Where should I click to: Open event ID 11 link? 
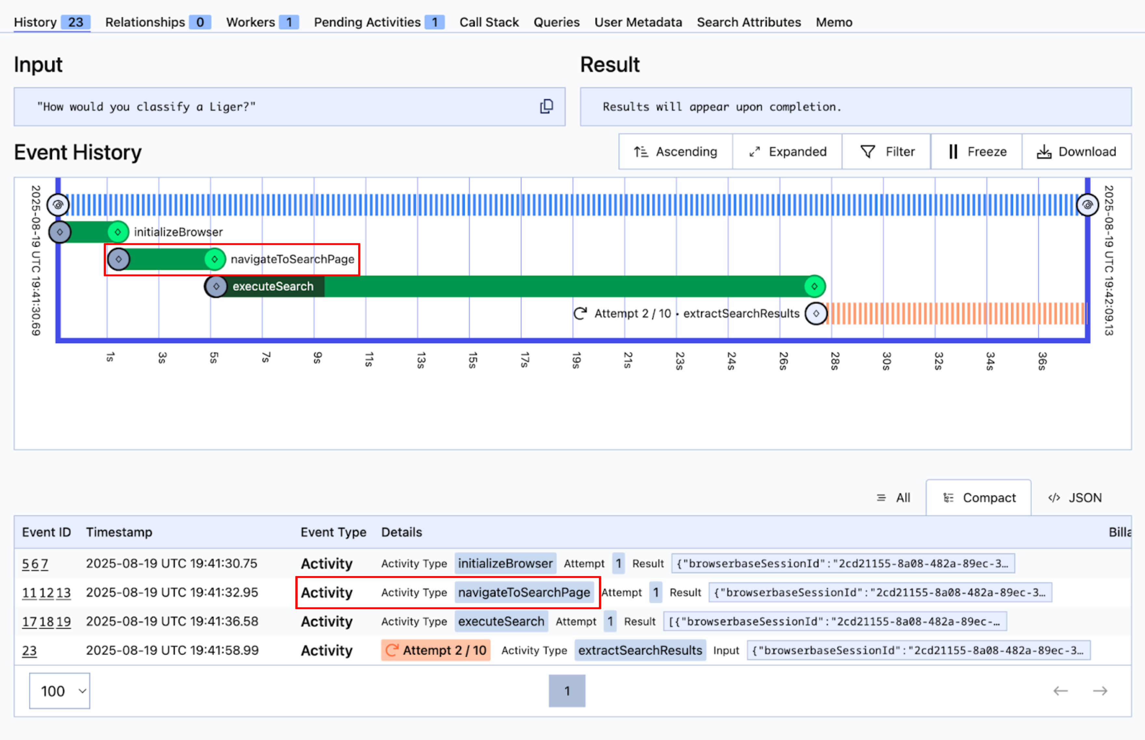tap(29, 592)
